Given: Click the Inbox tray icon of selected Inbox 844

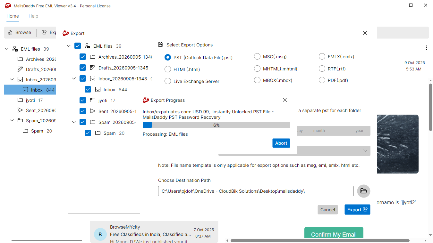Looking at the screenshot, I should click(25, 90).
